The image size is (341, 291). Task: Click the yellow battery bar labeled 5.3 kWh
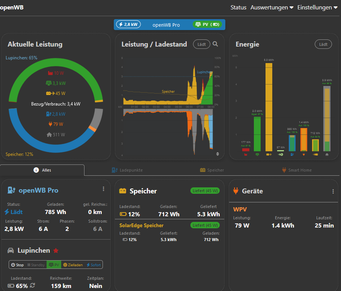(269, 107)
